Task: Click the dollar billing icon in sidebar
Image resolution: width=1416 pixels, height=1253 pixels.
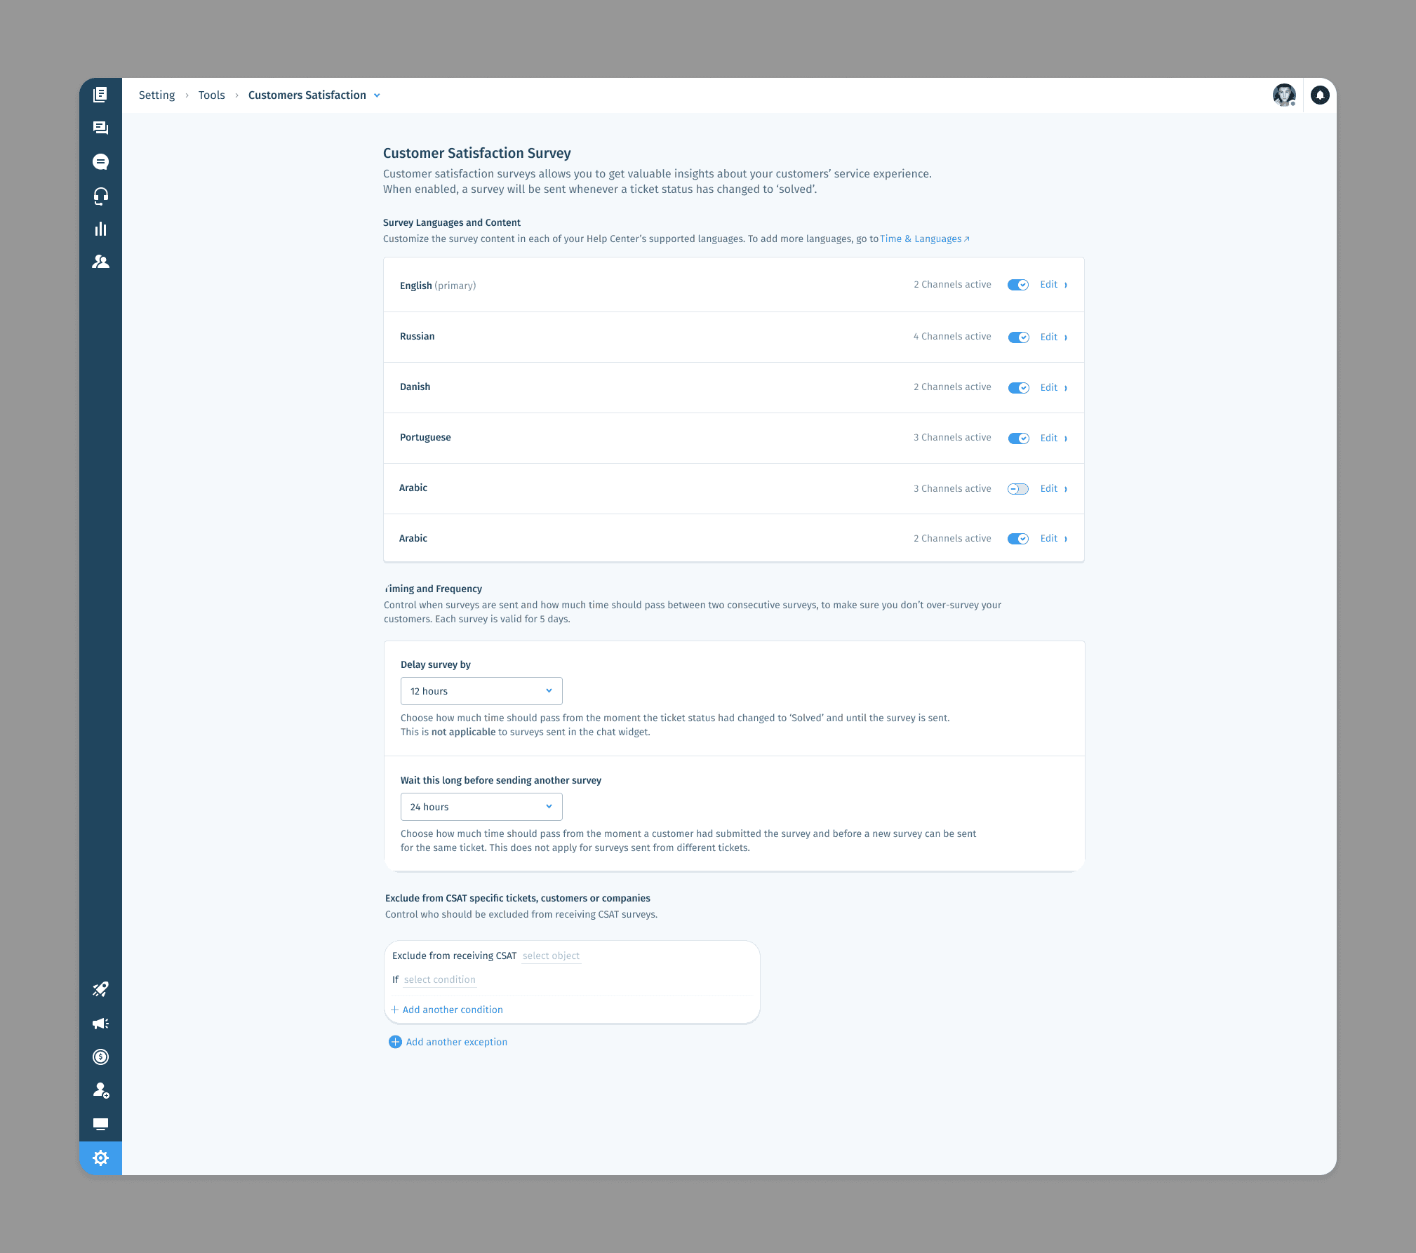Action: pos(100,1057)
